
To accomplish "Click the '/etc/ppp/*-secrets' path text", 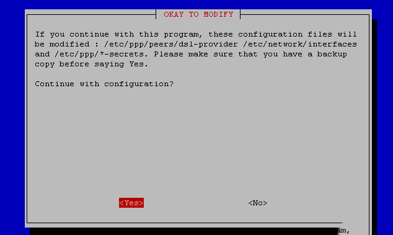I will click(x=99, y=55).
